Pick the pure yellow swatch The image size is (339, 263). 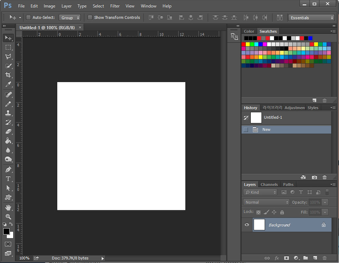(x=248, y=44)
